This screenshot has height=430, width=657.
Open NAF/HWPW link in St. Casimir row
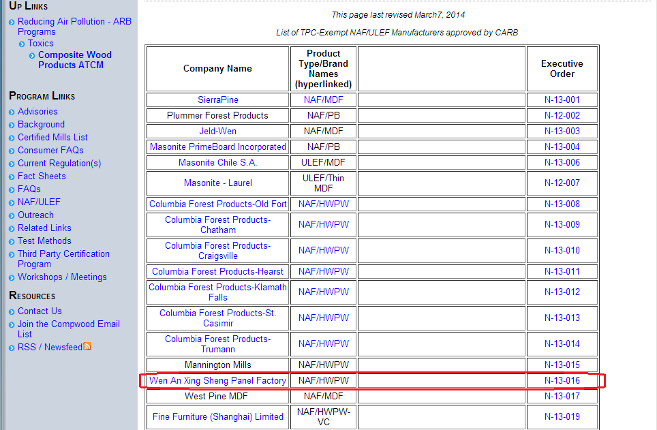tap(324, 318)
